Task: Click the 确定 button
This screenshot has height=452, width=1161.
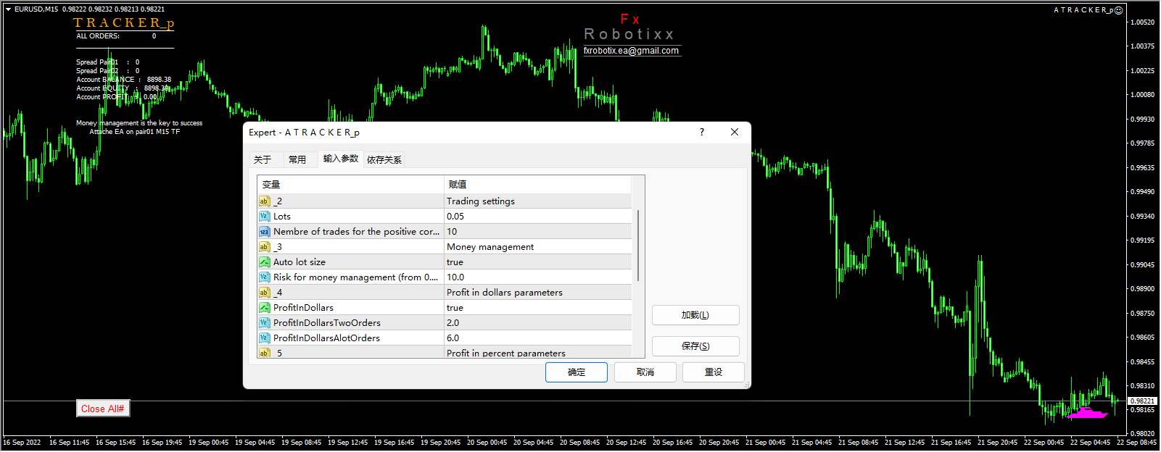Action: [x=577, y=372]
